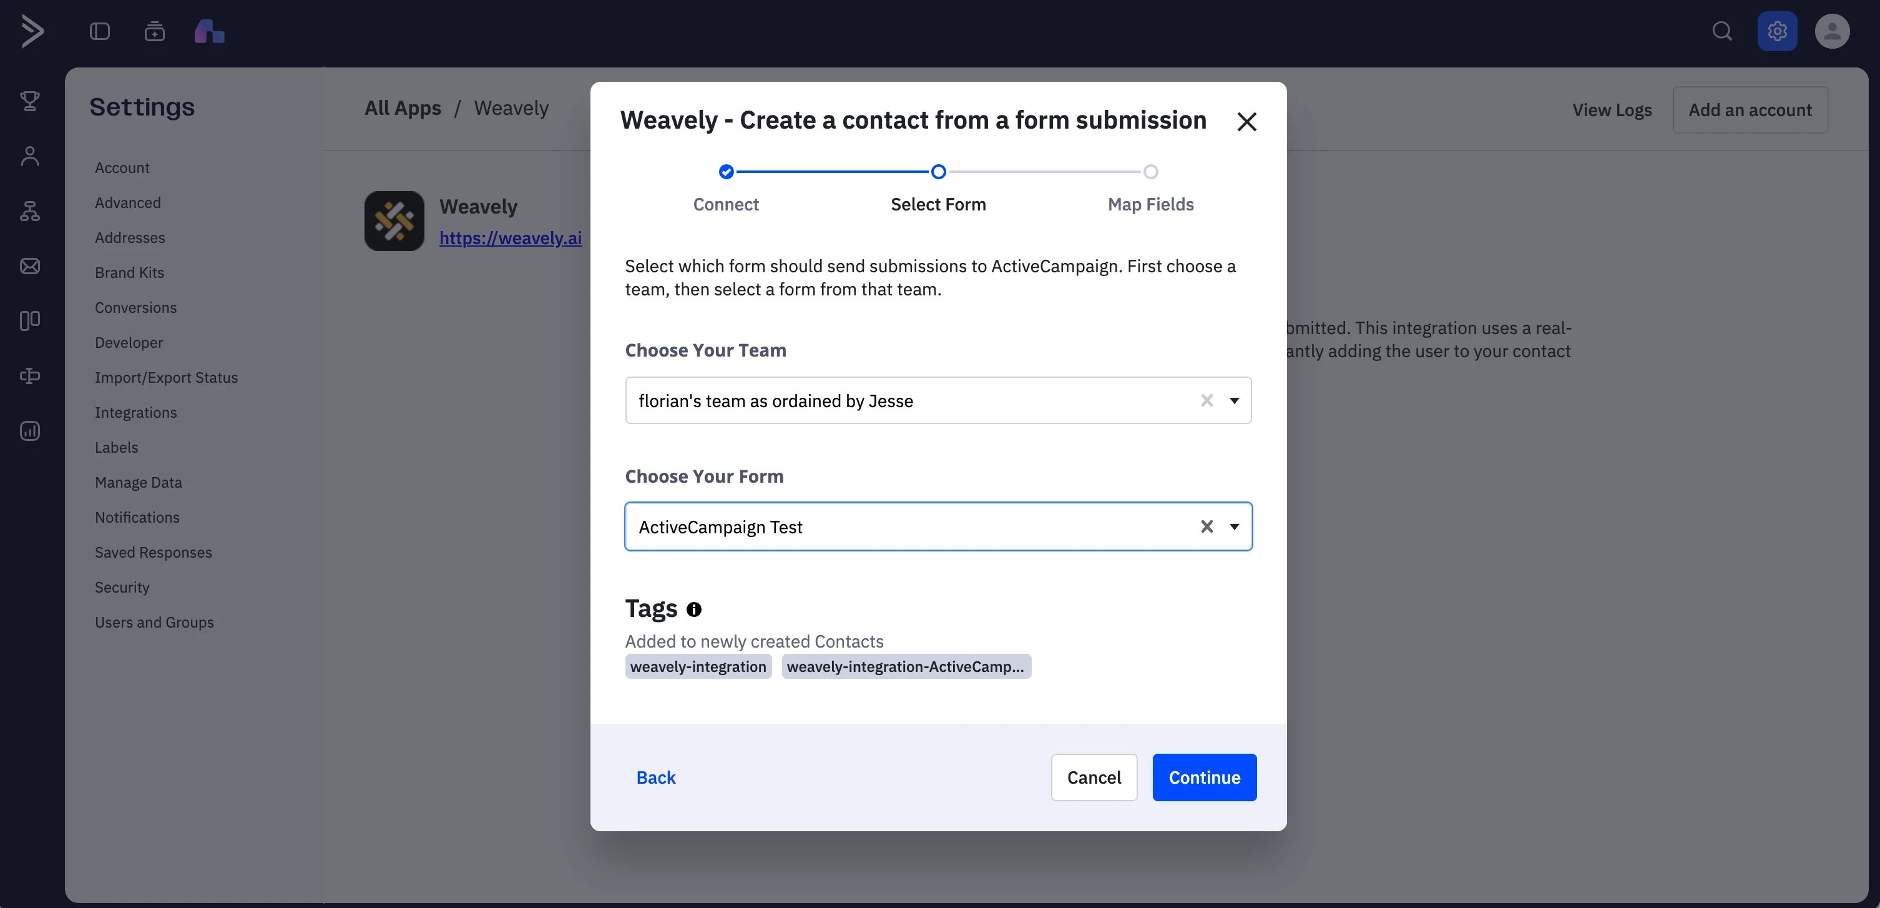Clear the selected form ActiveCampaign Test
1880x908 pixels.
(x=1207, y=526)
